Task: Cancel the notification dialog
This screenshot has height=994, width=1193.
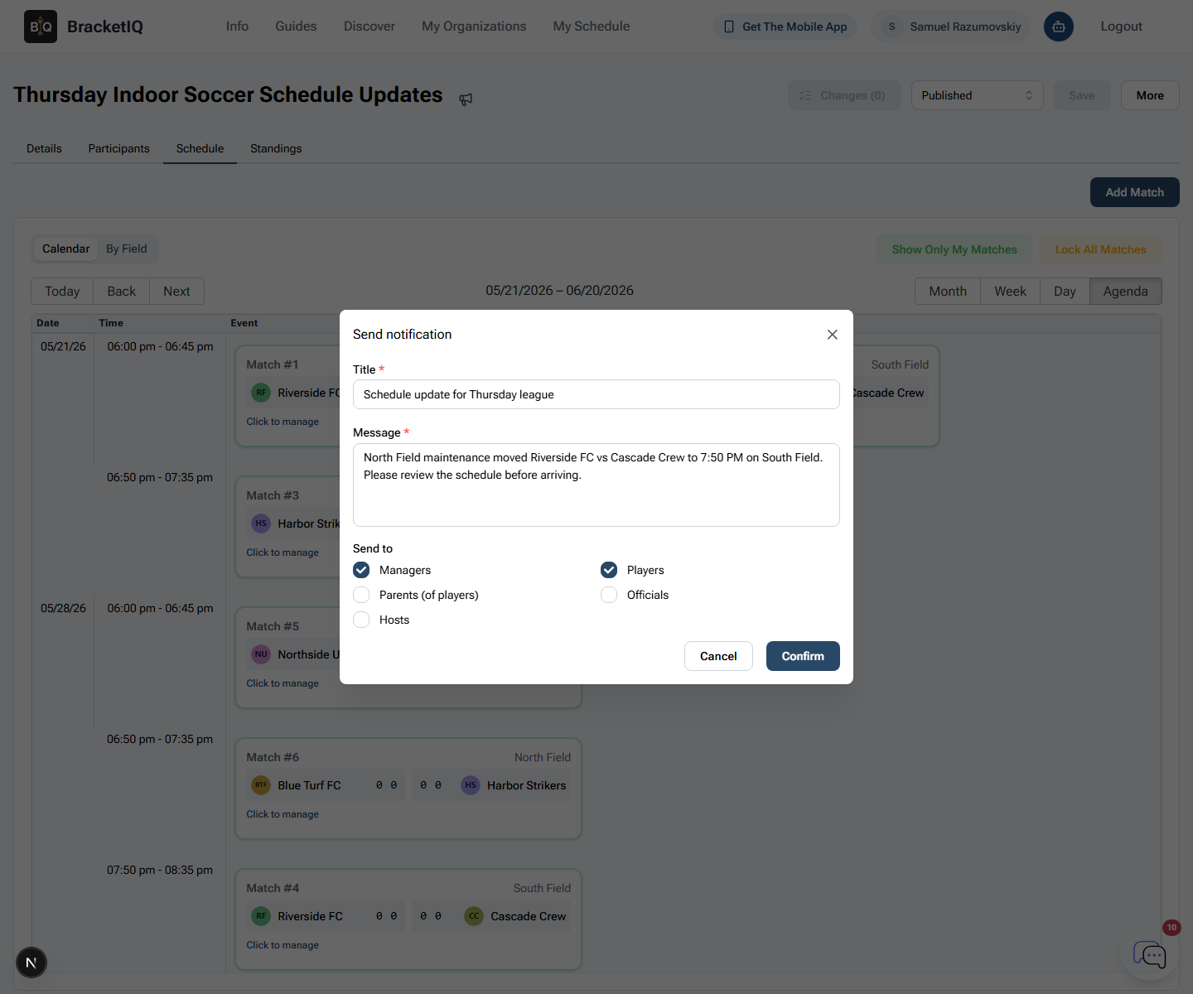Action: tap(718, 656)
